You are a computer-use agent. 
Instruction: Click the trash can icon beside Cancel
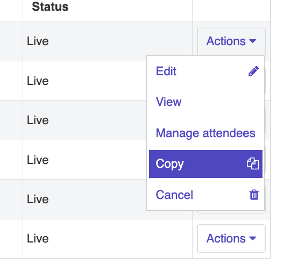click(254, 195)
